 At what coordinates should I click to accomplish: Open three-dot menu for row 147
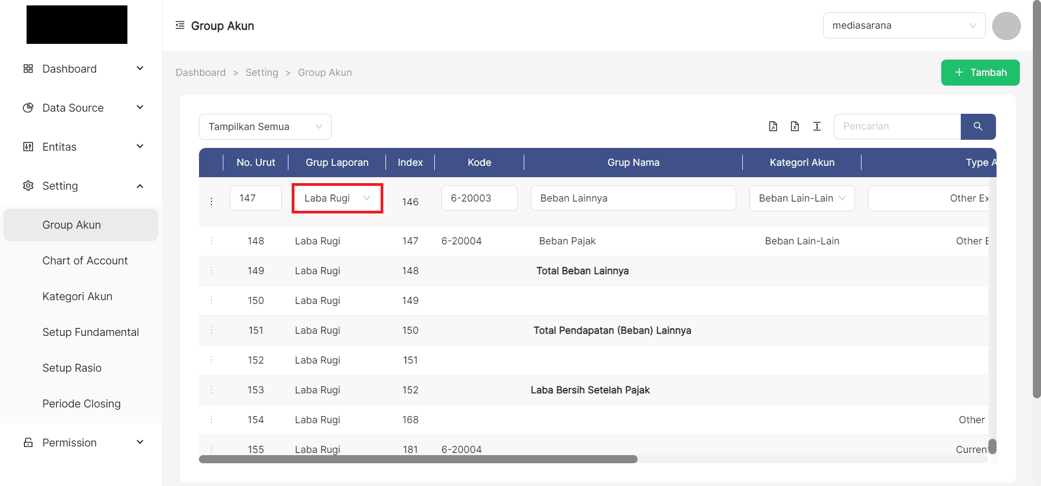(x=211, y=202)
